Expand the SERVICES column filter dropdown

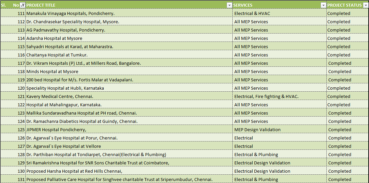(x=323, y=5)
